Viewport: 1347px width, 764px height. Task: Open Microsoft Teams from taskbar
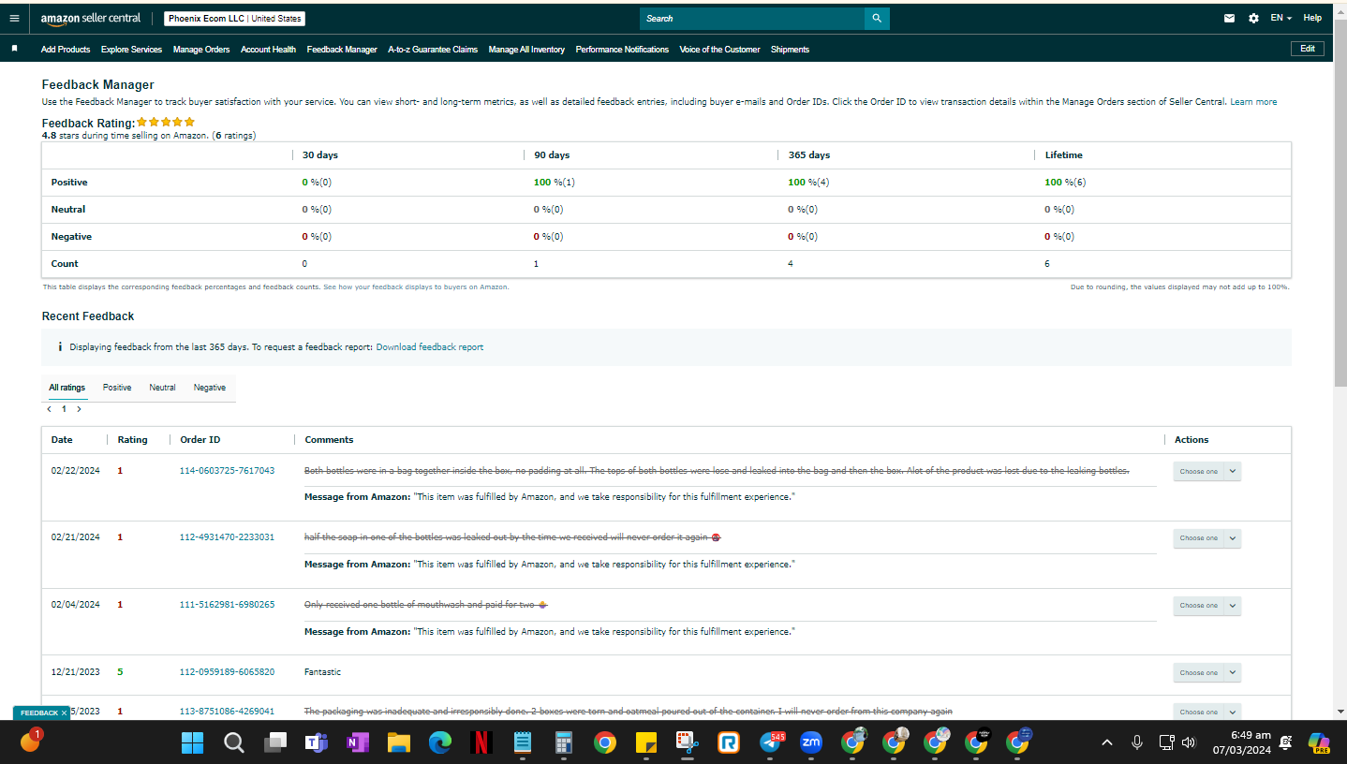point(317,743)
